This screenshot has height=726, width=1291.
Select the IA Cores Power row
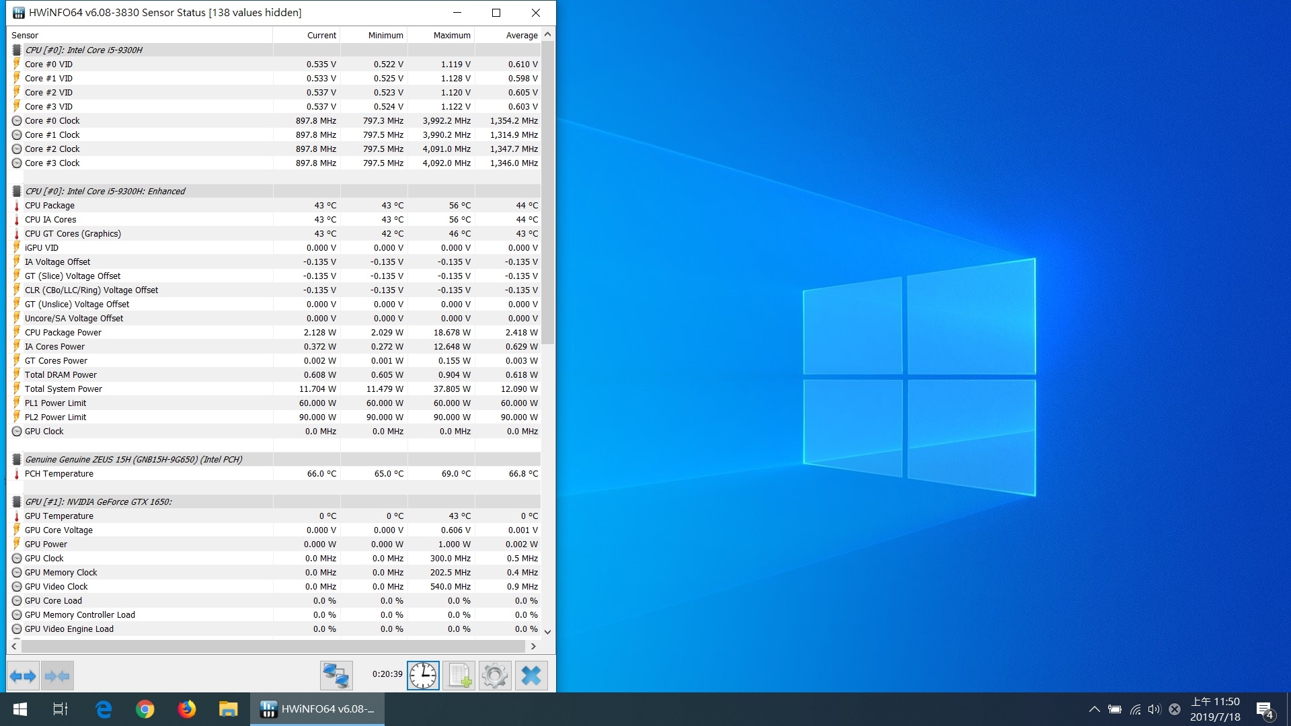274,346
